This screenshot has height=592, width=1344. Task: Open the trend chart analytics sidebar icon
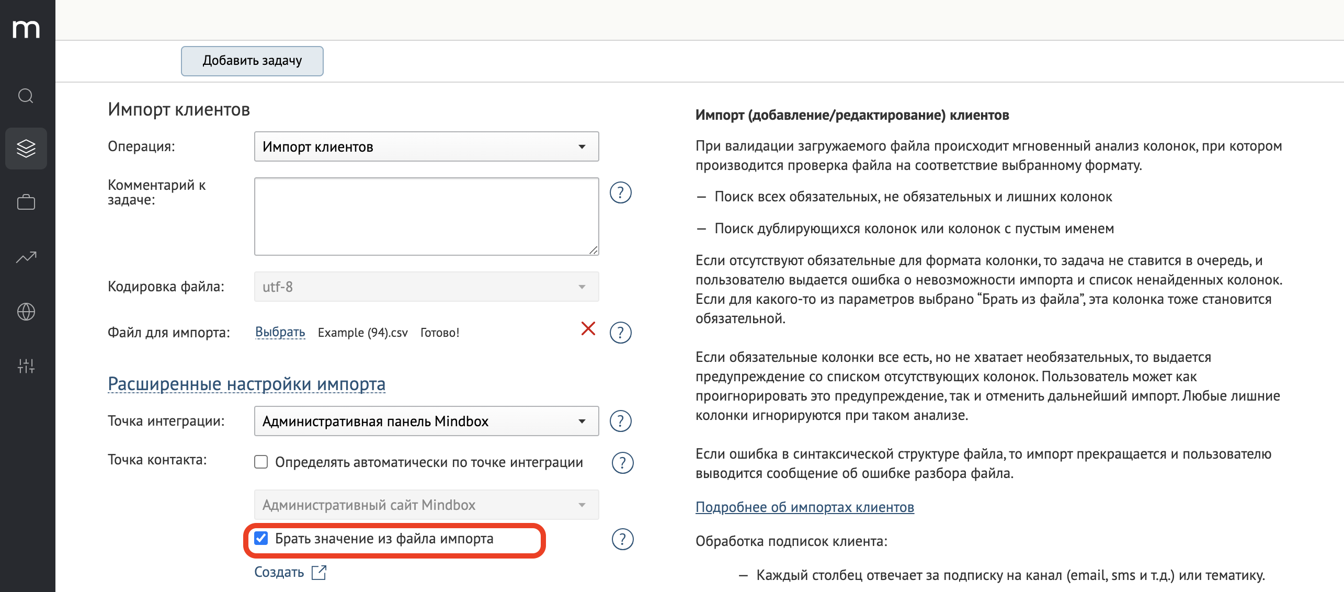click(x=26, y=257)
